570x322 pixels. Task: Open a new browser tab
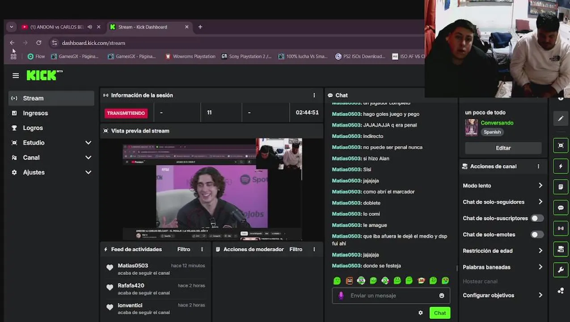tap(200, 27)
